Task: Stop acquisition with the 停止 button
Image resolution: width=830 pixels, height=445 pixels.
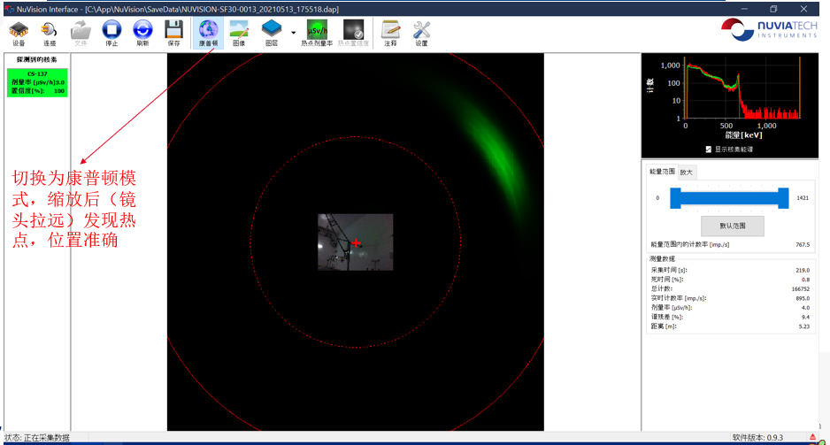Action: (x=111, y=33)
